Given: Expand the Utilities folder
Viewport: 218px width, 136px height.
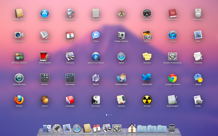Looking at the screenshot, I should [x=45, y=78].
